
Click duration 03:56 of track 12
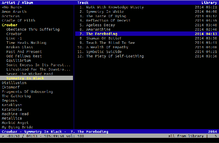click(211, 56)
